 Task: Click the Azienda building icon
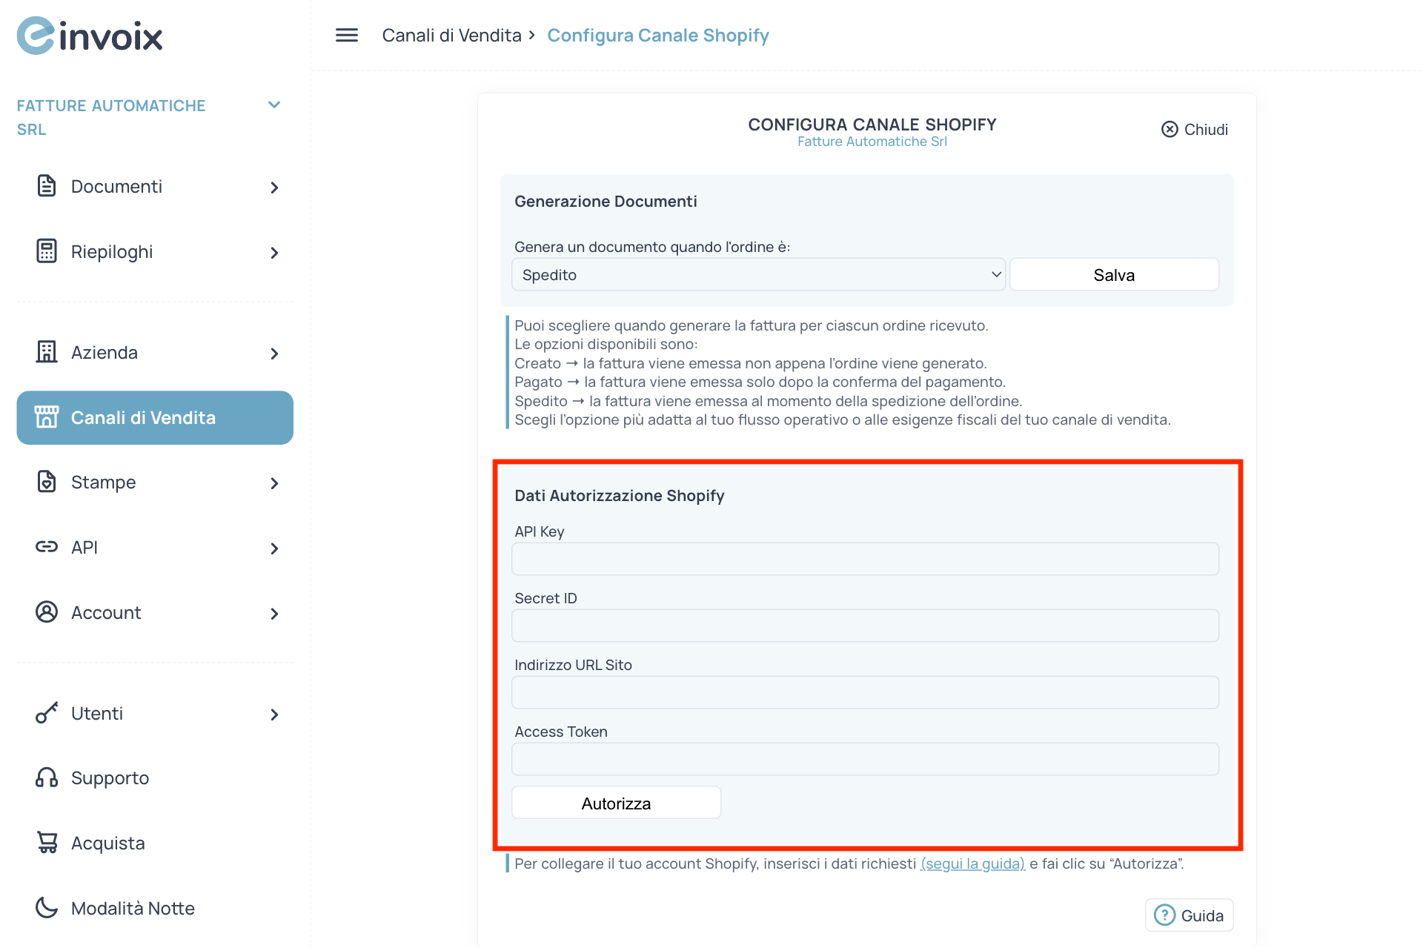click(x=46, y=352)
